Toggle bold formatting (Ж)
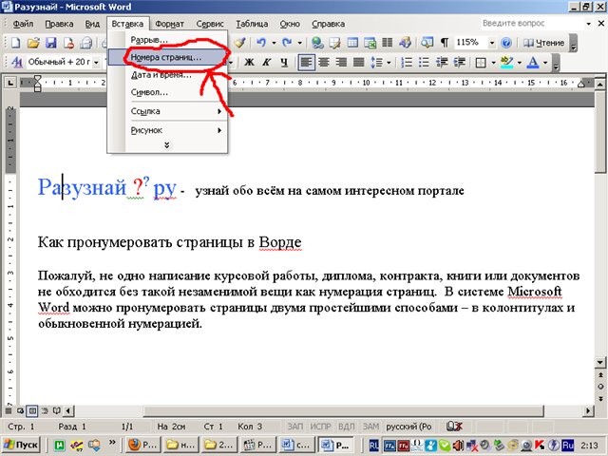608x456 pixels. pos(249,62)
